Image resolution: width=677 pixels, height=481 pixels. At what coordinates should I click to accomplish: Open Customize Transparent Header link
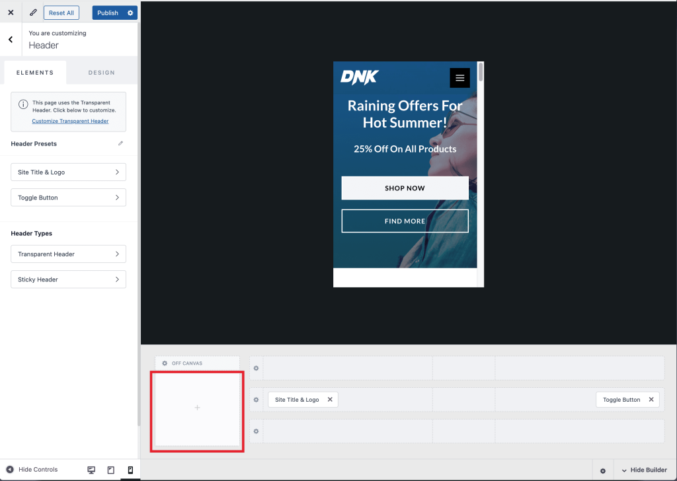[70, 121]
